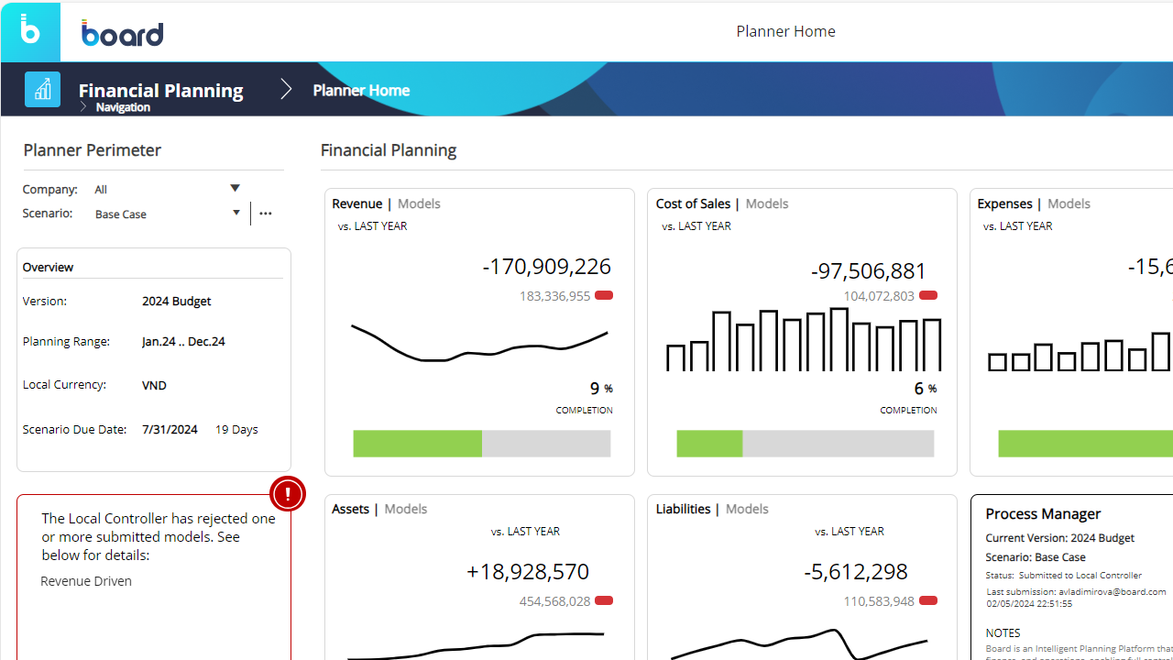
Task: Click the Revenue completion progress bar
Action: pos(482,444)
